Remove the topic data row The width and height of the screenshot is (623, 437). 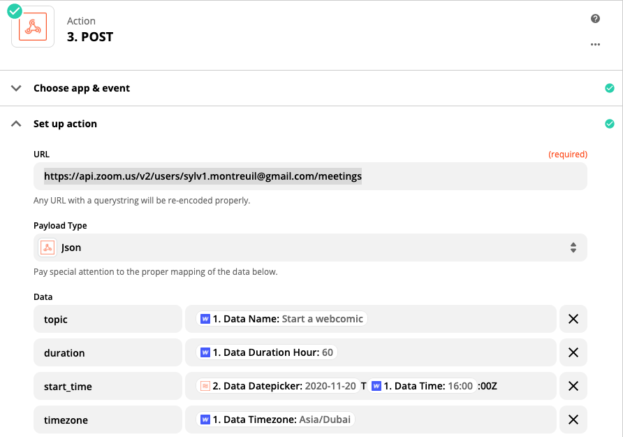[x=573, y=319]
